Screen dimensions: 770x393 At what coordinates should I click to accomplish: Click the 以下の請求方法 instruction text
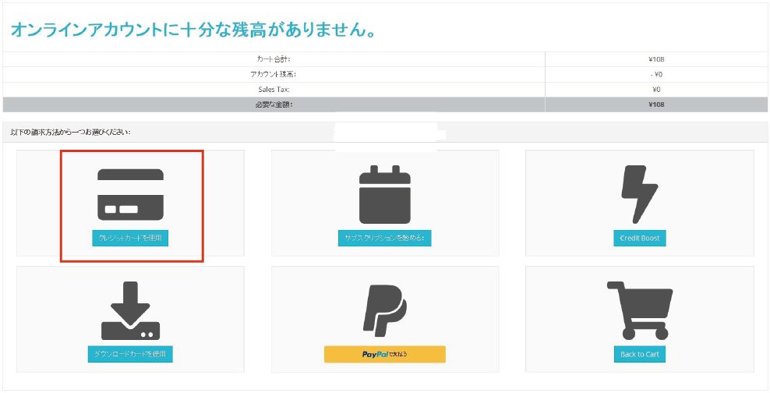(x=70, y=132)
